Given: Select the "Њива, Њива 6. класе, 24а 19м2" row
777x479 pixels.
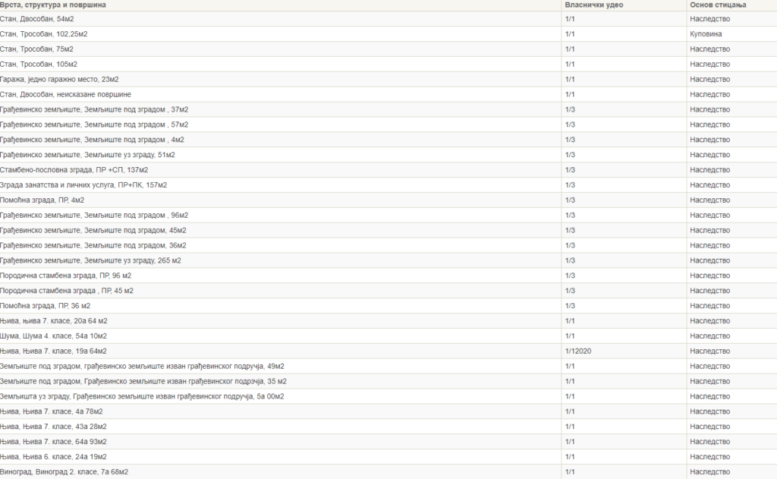Looking at the screenshot, I should (x=53, y=456).
